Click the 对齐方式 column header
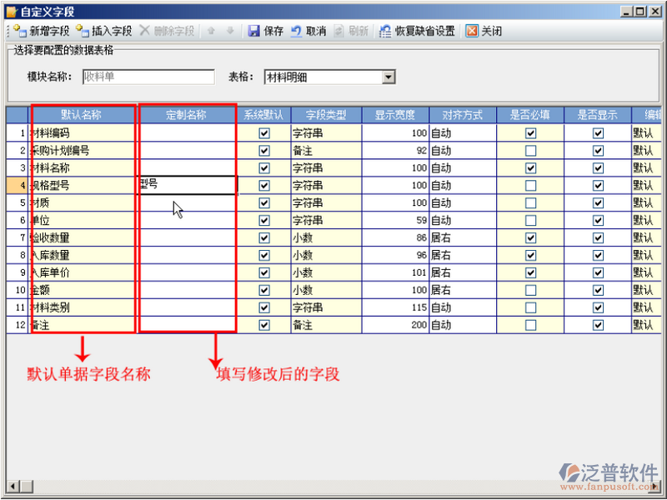 (463, 115)
